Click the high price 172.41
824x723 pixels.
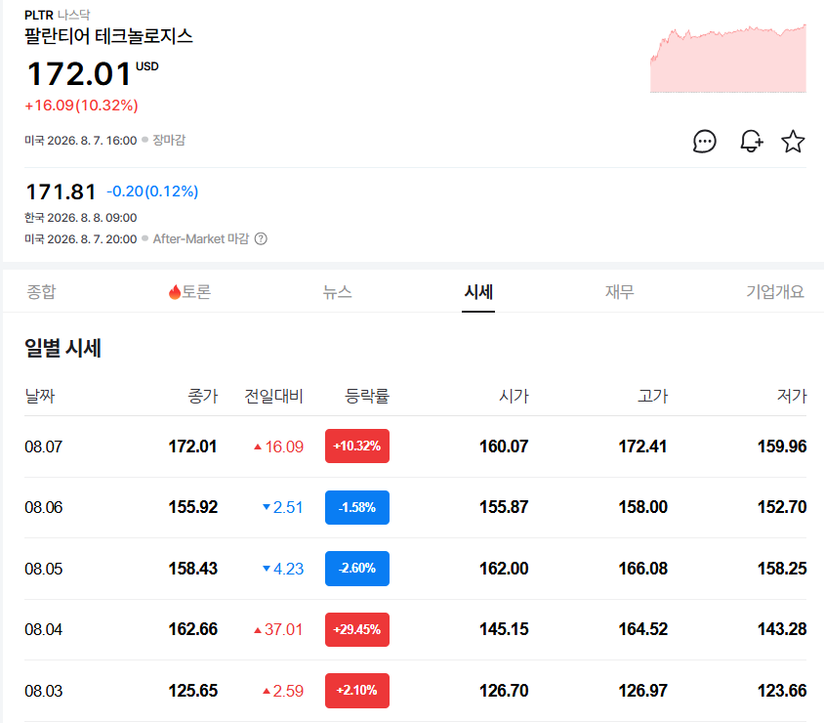coord(642,447)
